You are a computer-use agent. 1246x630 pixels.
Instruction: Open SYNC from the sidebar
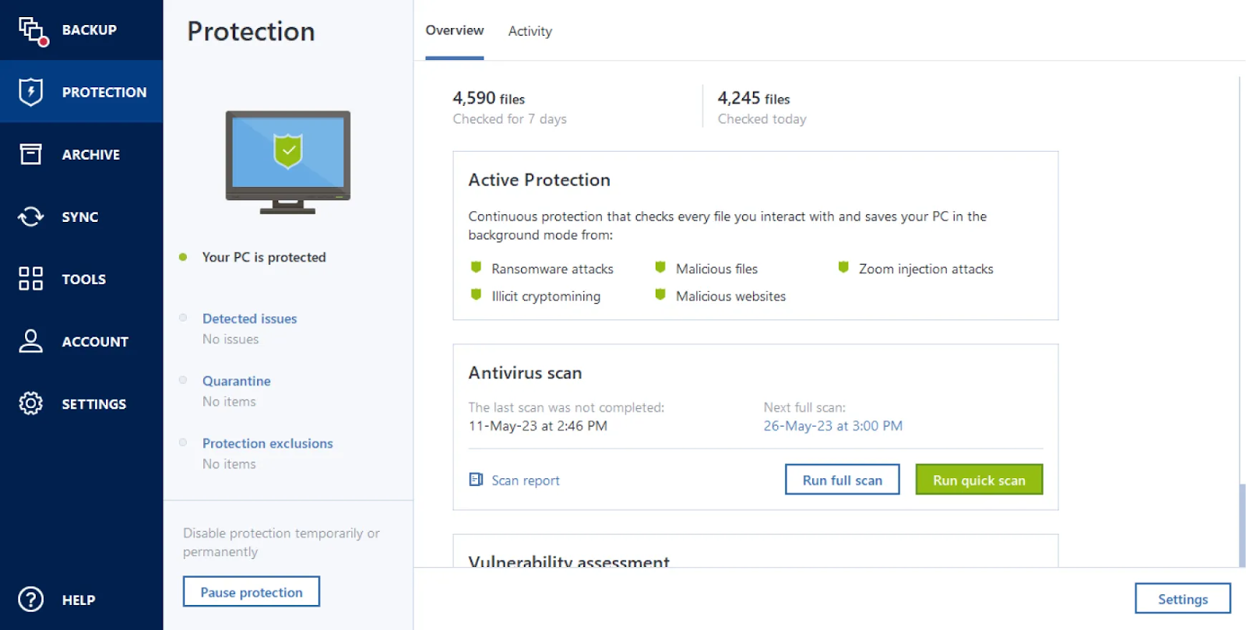[x=82, y=216]
